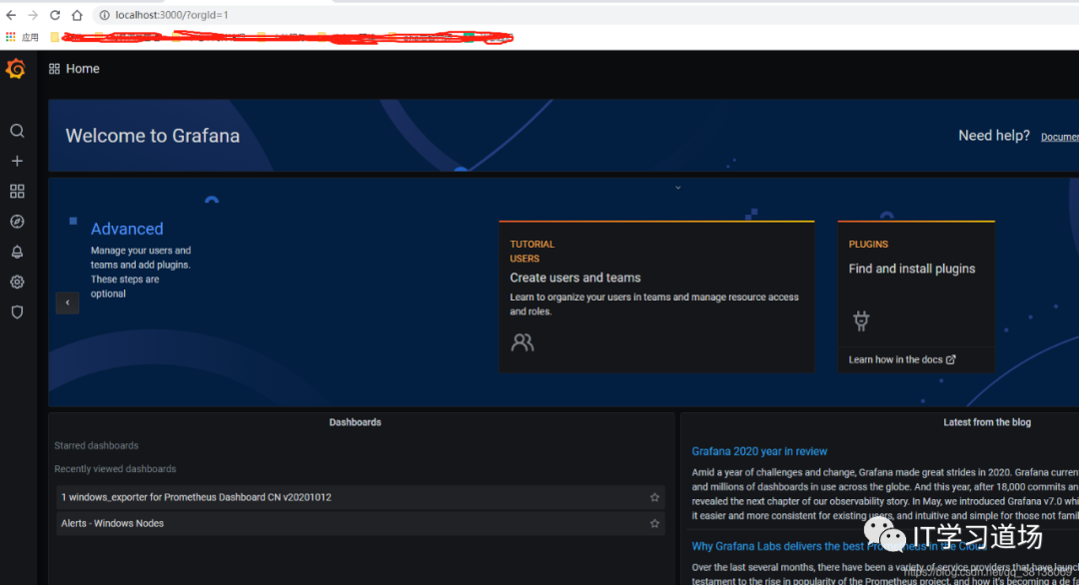
Task: Open Why Grafana Labs delivers blog post
Action: click(838, 546)
